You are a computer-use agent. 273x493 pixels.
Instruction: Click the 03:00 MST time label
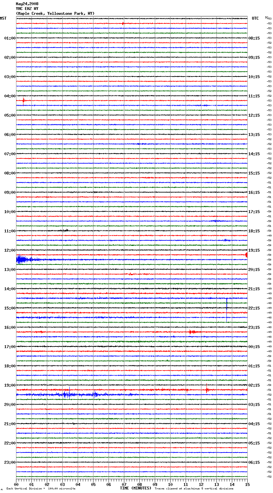[10, 77]
